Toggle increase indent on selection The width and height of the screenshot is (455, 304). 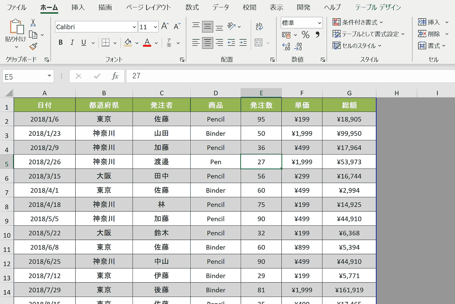click(x=243, y=42)
